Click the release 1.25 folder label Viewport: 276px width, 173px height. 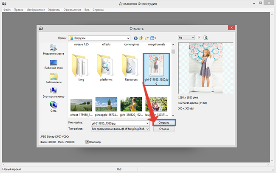pos(82,44)
